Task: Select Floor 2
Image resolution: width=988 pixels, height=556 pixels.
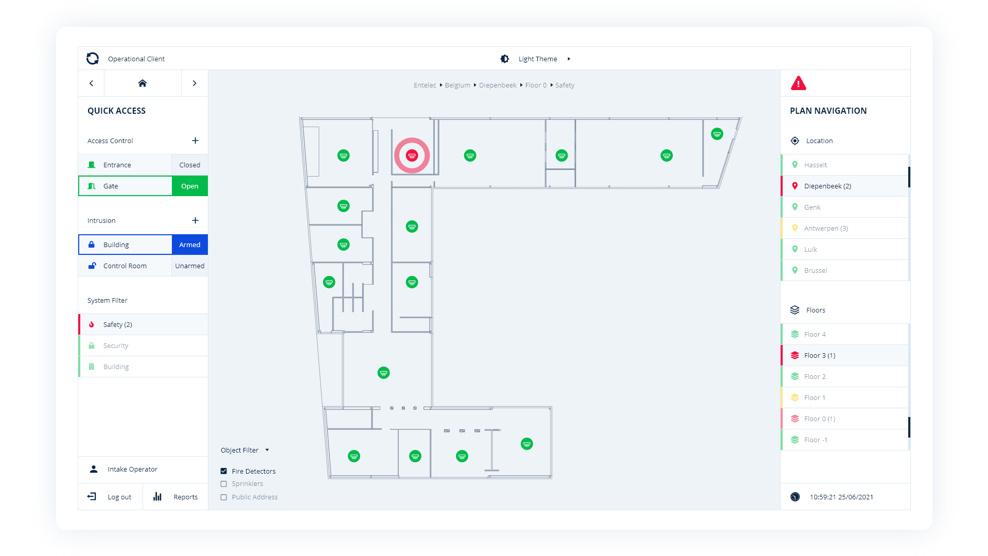Action: click(x=844, y=376)
